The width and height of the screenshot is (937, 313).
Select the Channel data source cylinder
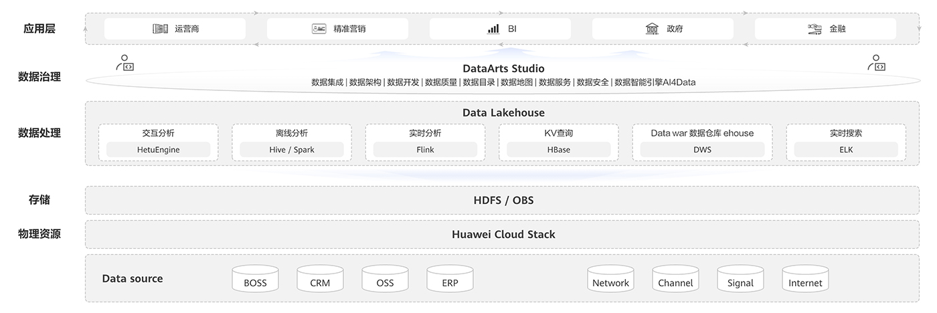tap(675, 279)
